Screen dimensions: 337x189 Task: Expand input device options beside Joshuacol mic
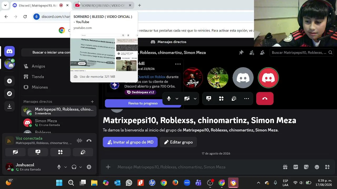point(66,167)
